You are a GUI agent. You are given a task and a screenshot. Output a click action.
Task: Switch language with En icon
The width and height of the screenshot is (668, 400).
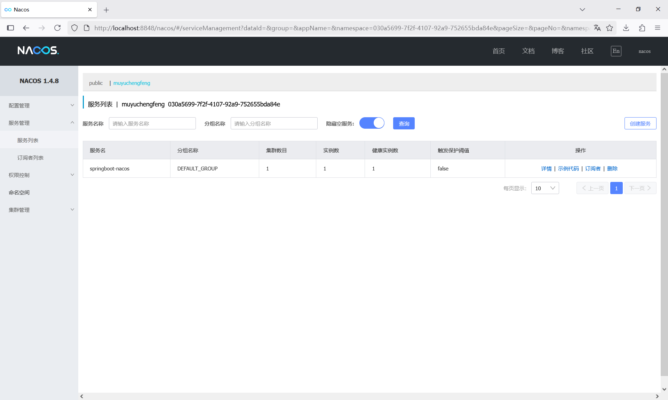(x=616, y=51)
